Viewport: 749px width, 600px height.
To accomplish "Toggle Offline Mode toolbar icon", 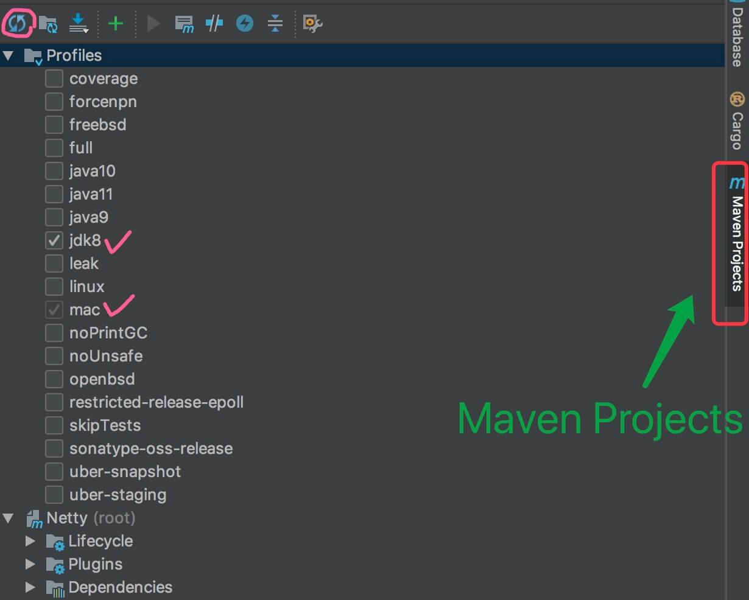I will coord(214,23).
